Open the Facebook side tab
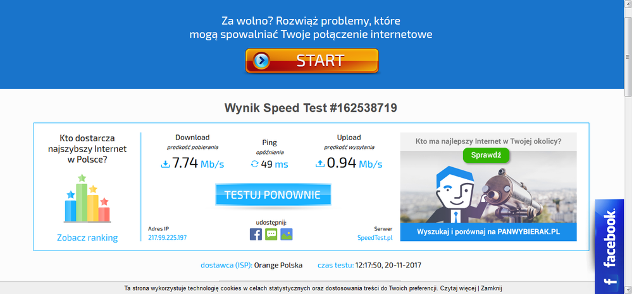Viewport: 632px width, 294px height. coord(609,246)
